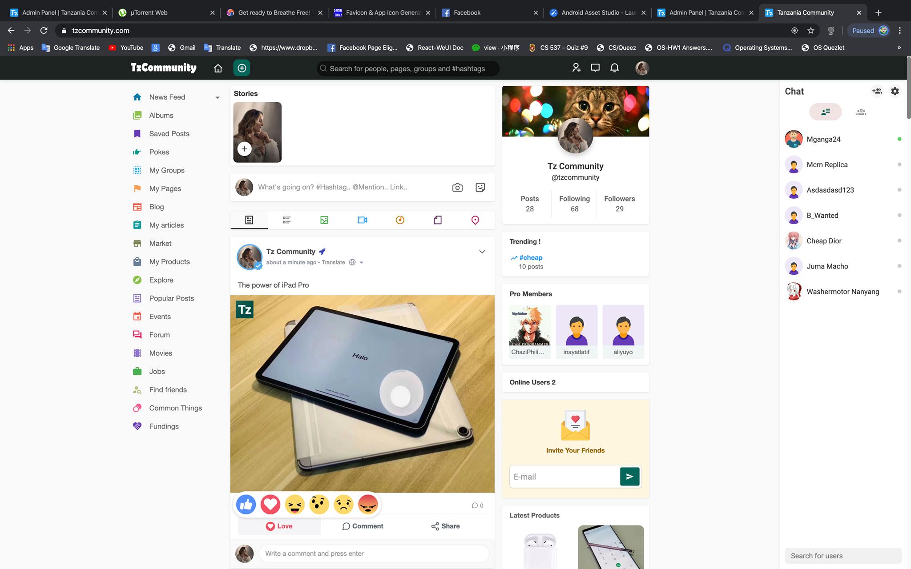The width and height of the screenshot is (911, 569).
Task: Click the browser address bar URL
Action: pyautogui.click(x=101, y=31)
